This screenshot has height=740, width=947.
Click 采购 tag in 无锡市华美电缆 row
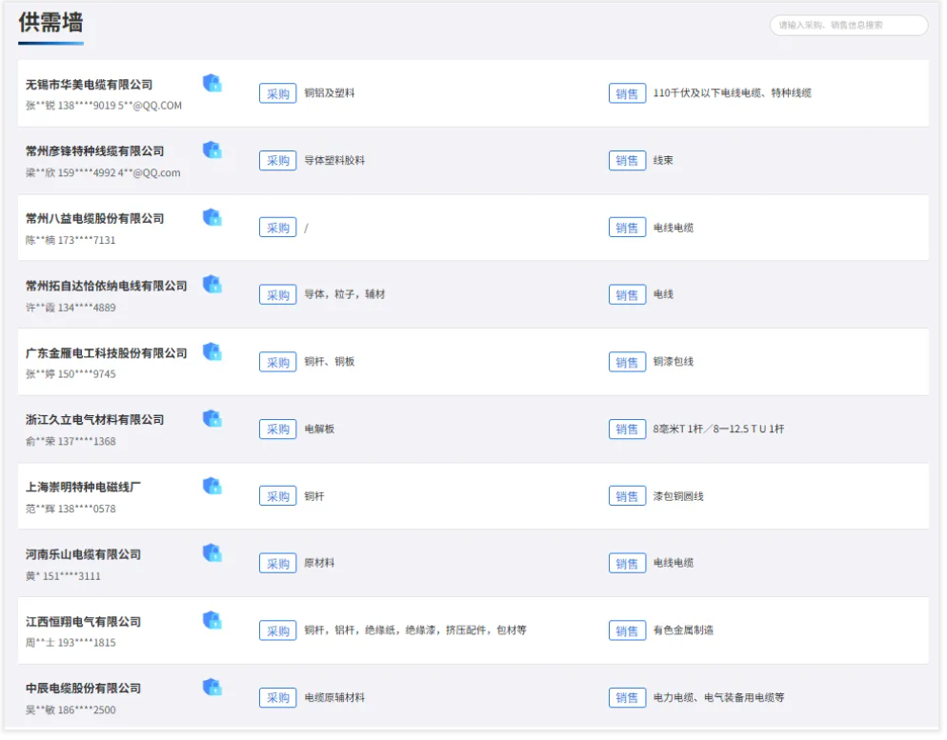coord(278,93)
